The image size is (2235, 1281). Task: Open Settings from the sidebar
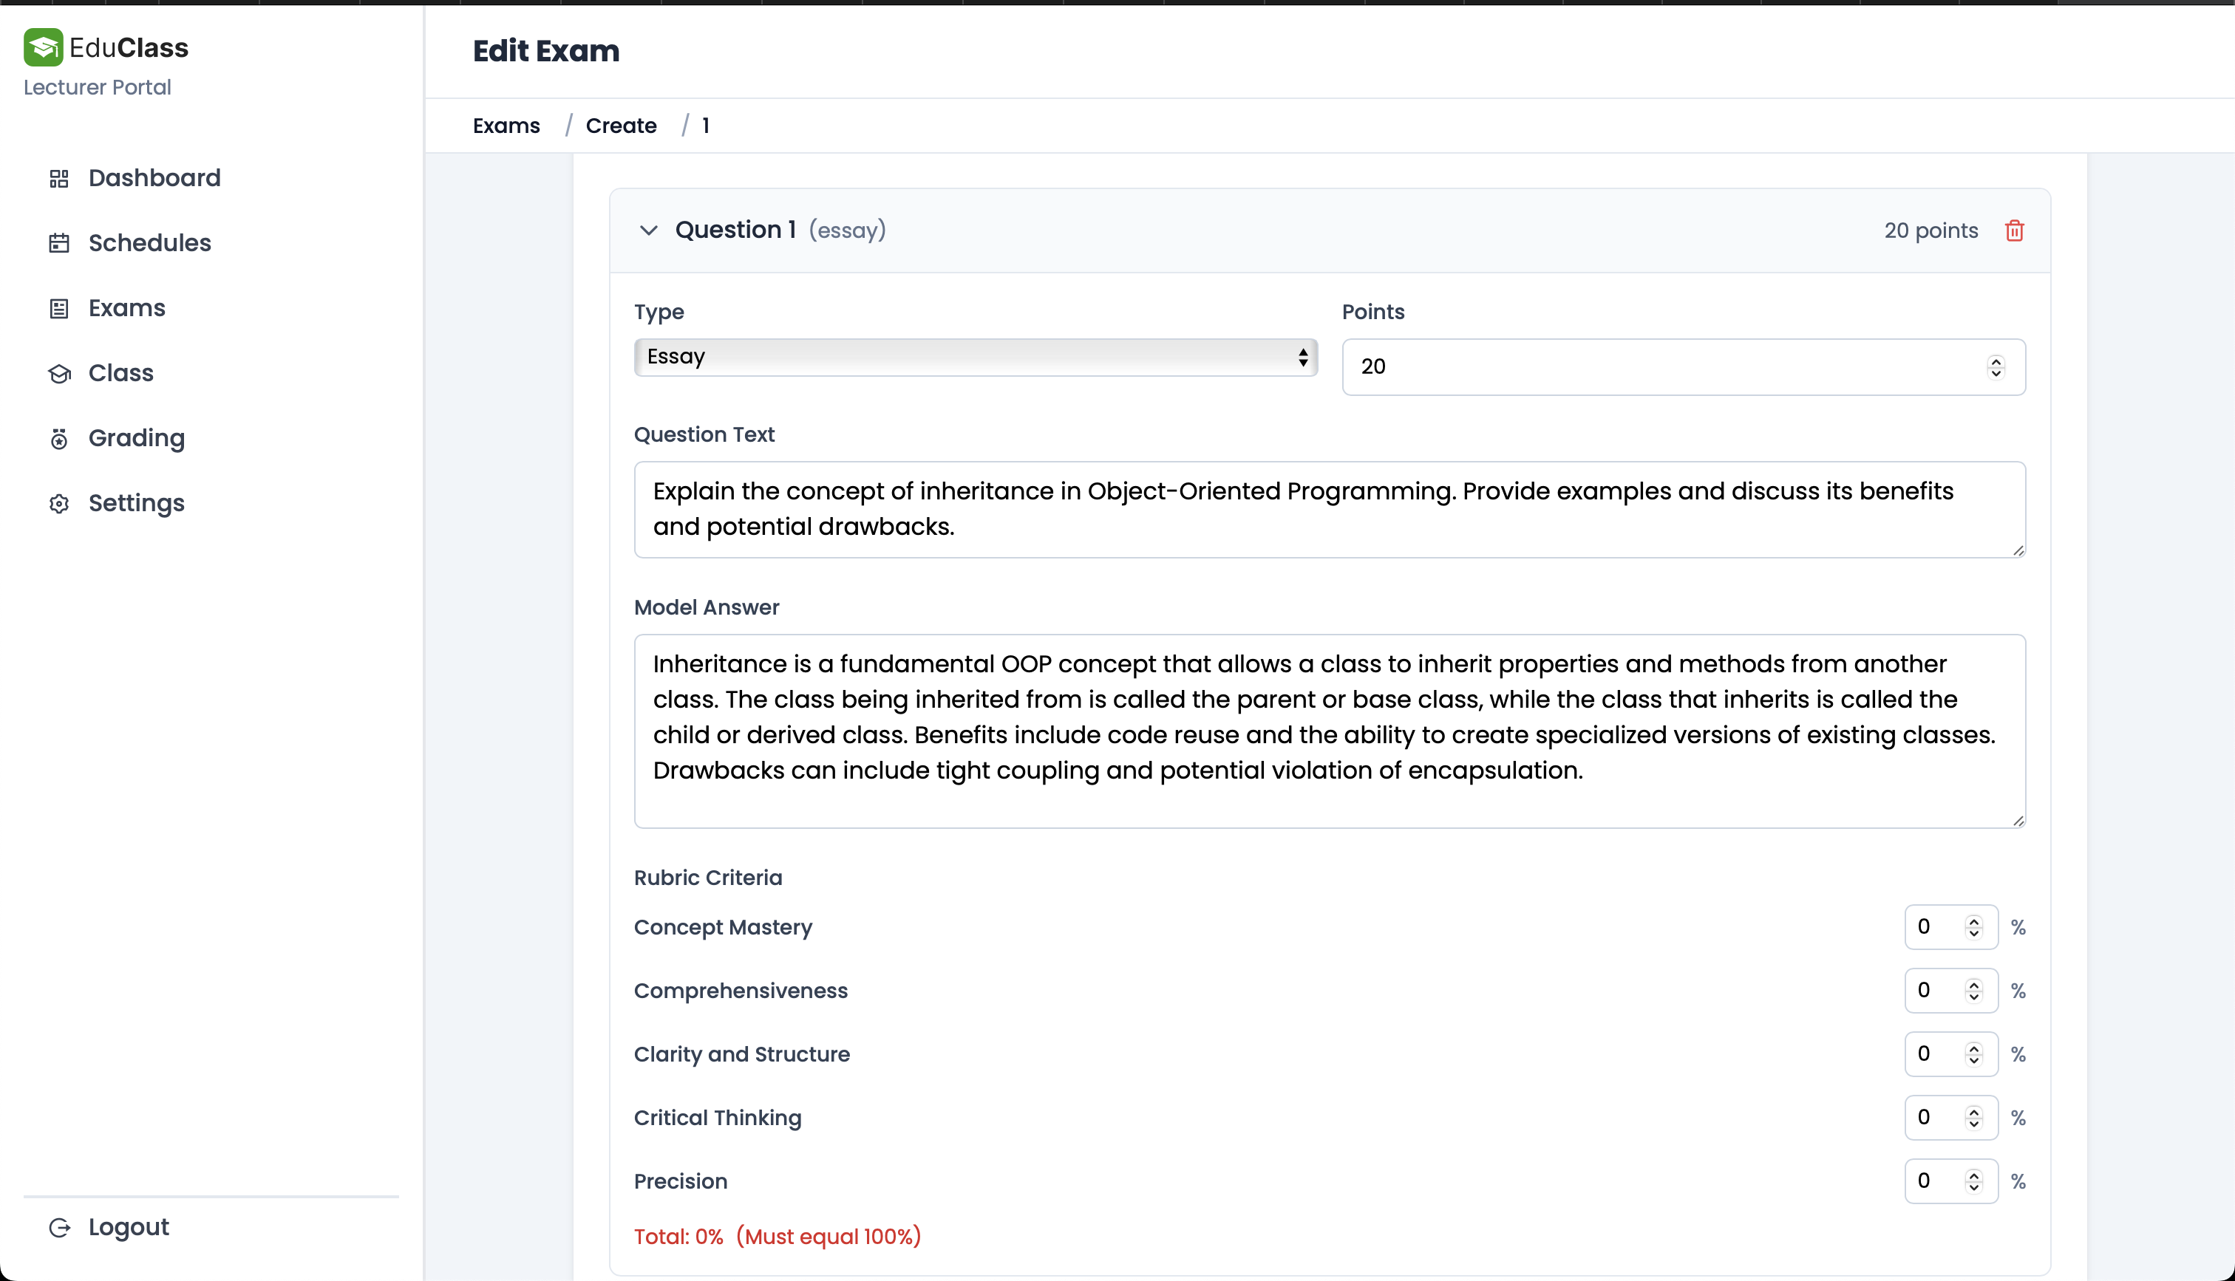pyautogui.click(x=135, y=503)
